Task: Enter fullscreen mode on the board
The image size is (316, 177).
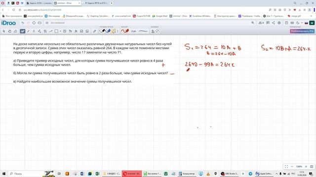Action: coord(286,167)
